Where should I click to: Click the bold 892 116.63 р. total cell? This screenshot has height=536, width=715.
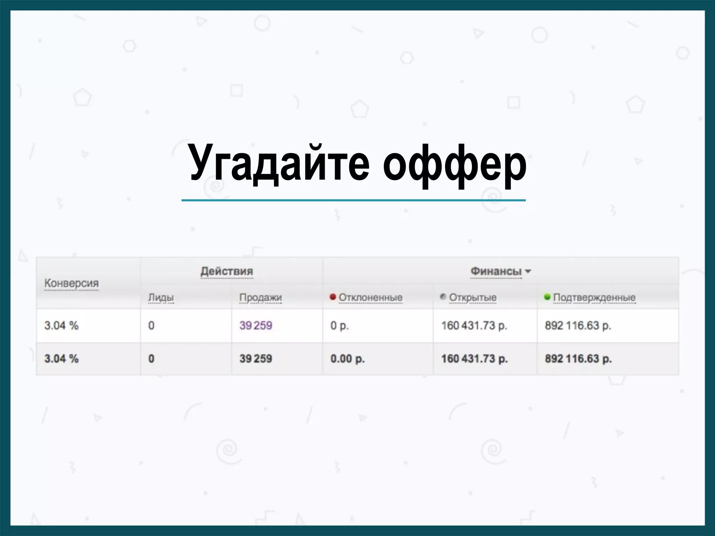click(x=578, y=359)
